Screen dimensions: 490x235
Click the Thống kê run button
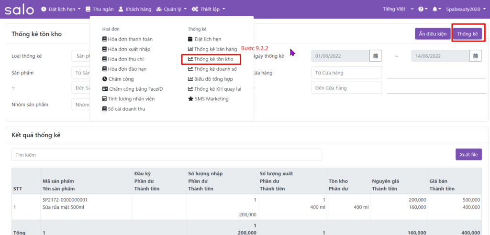click(x=468, y=34)
